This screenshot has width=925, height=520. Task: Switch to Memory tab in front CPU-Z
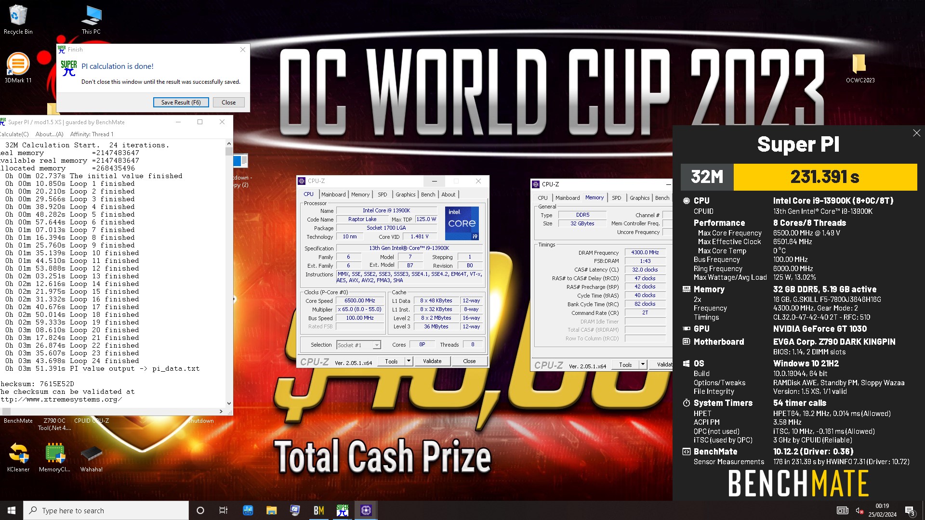point(360,195)
